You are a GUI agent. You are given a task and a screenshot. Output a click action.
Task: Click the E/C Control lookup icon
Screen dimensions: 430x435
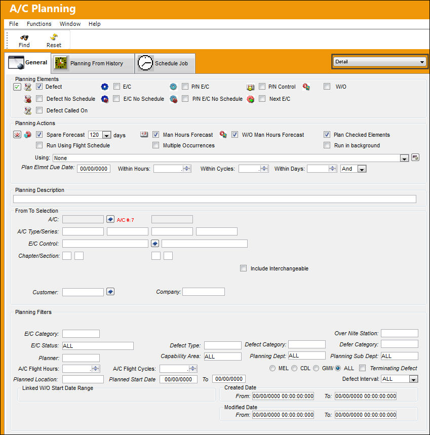click(155, 243)
